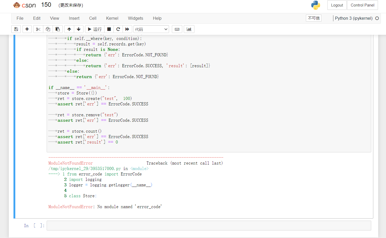Viewport: 386px width, 238px height.
Task: Click the Python 3 (ipykernel) kernel name
Action: (354, 18)
